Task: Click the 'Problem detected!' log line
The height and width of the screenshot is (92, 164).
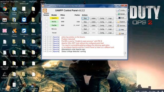Action: [x=68, y=39]
